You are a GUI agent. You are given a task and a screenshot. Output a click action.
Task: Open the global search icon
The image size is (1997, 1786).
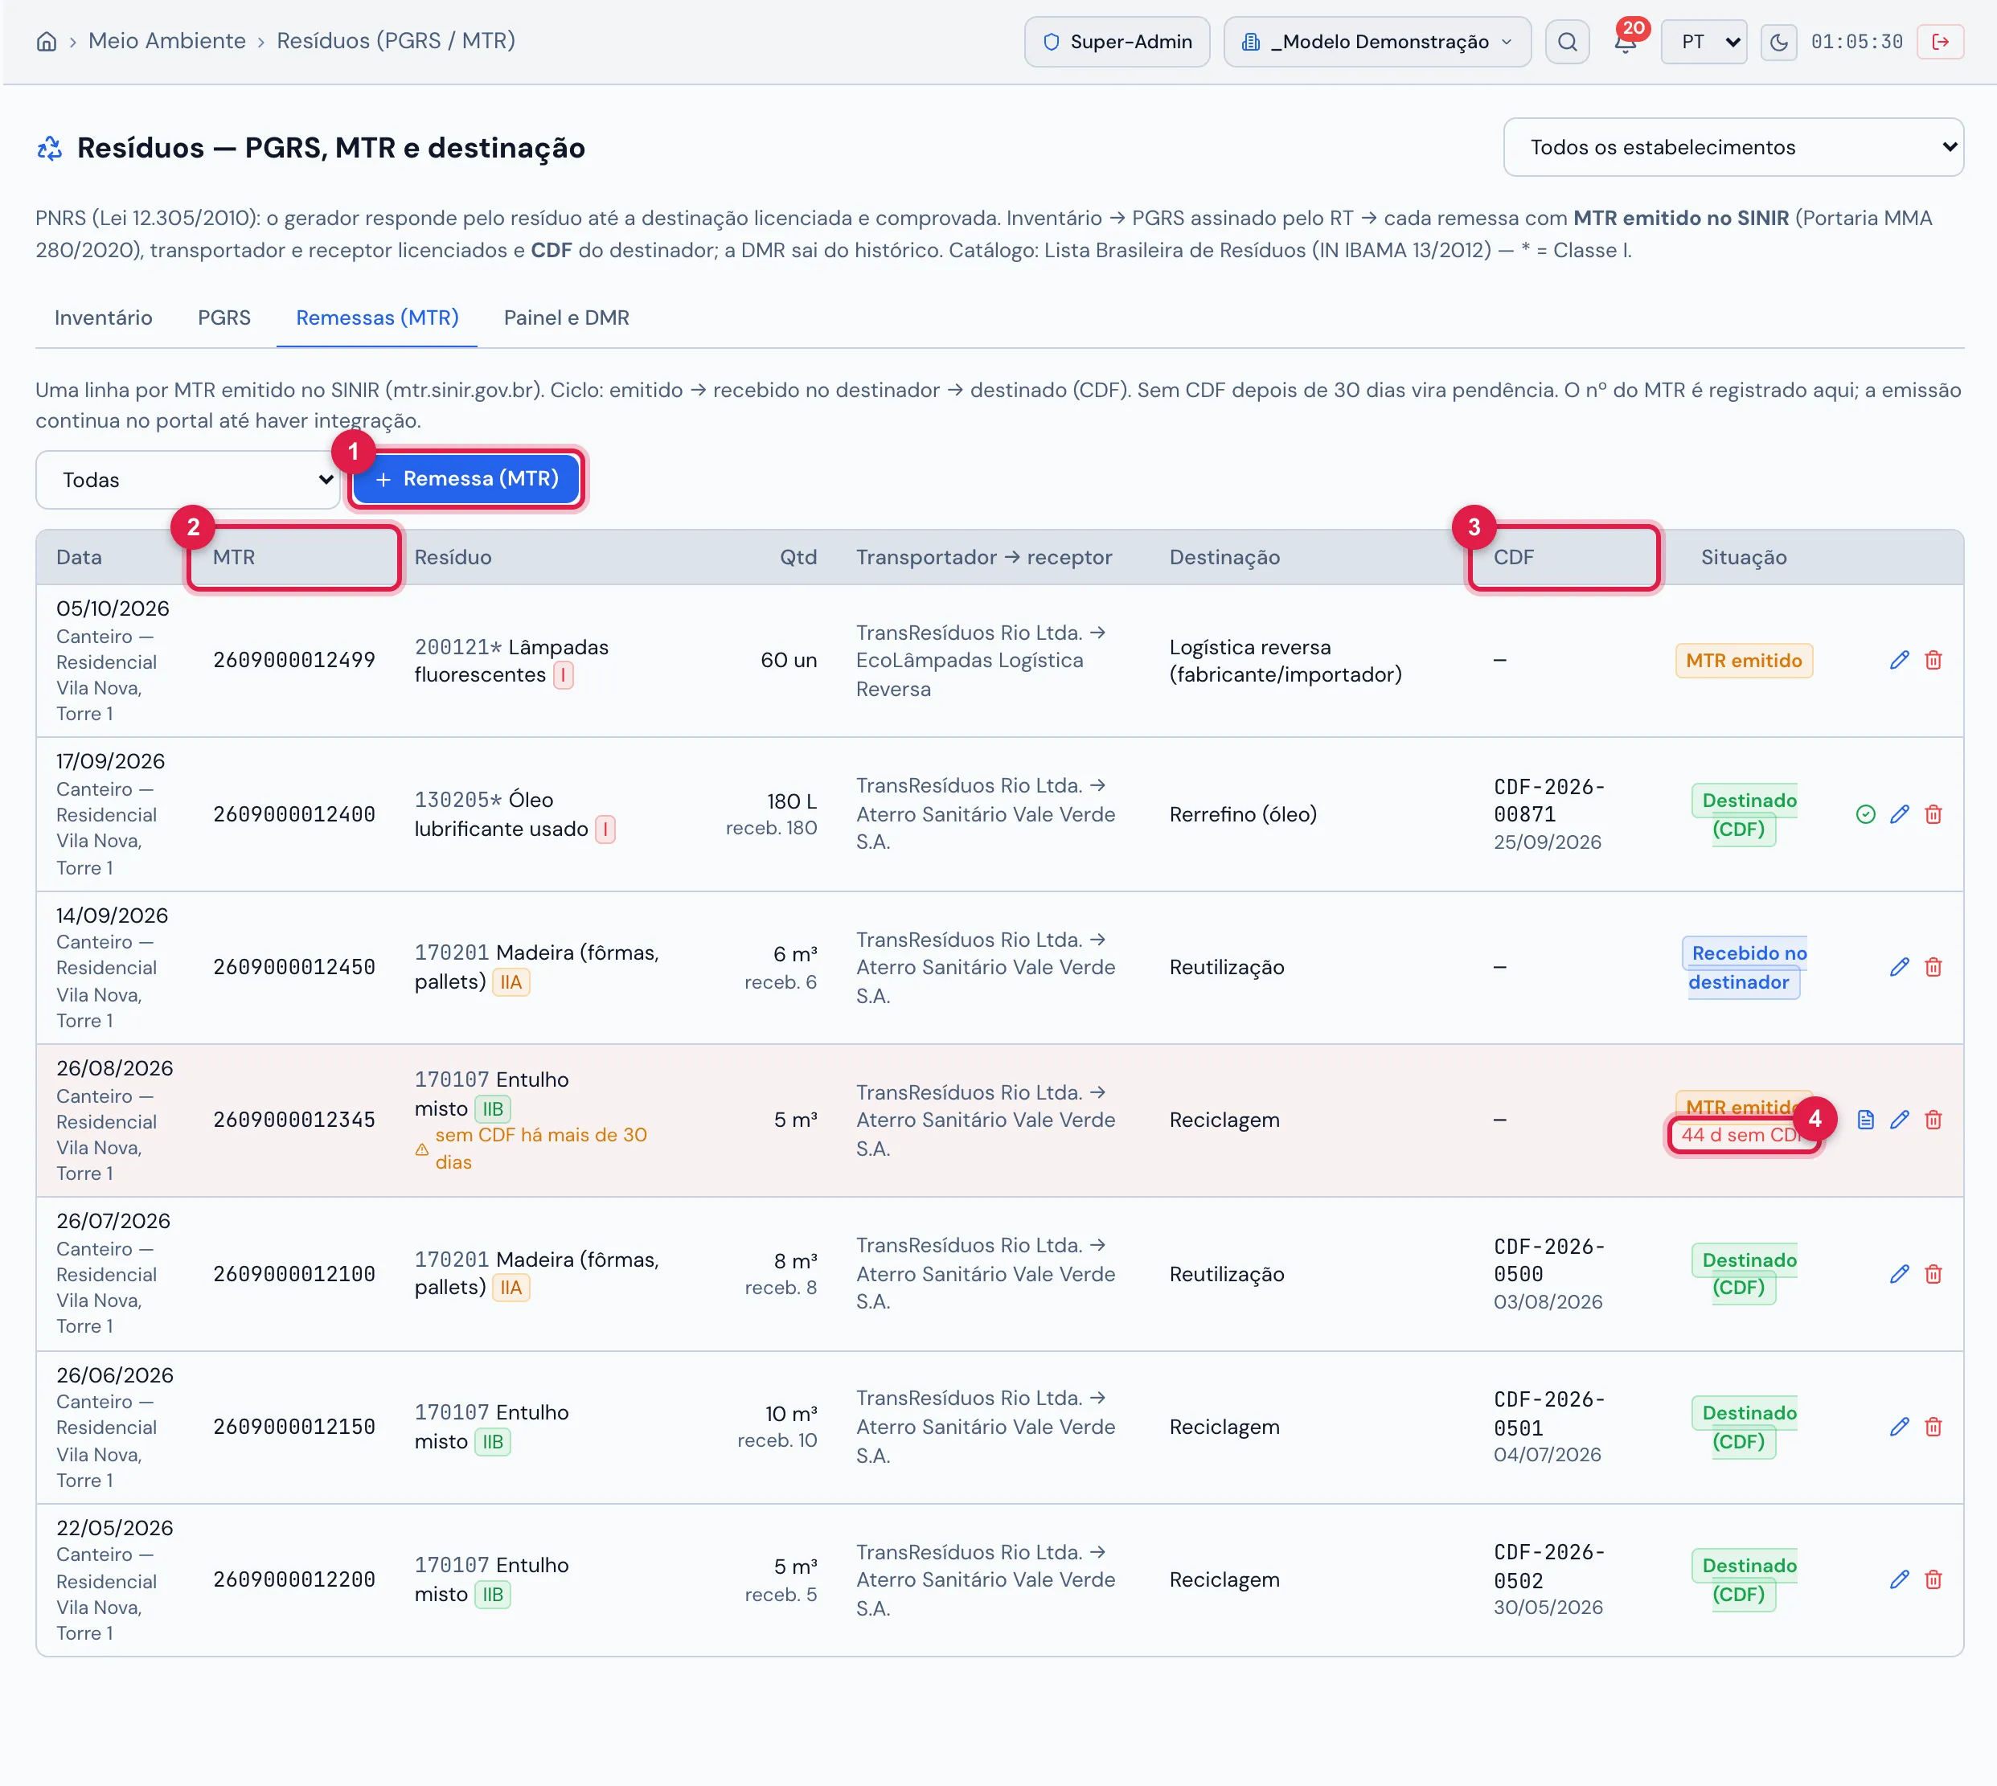click(x=1567, y=41)
